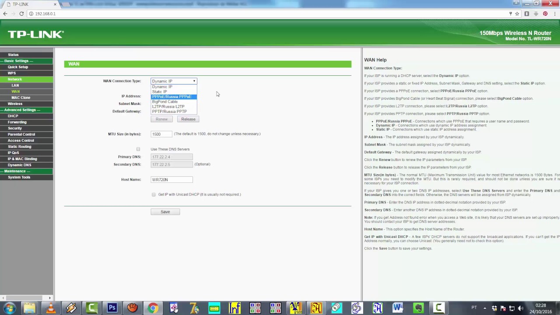Open Security in the sidebar

[x=14, y=128]
